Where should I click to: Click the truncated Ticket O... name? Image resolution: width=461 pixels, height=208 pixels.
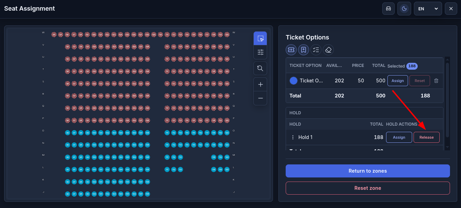point(311,81)
